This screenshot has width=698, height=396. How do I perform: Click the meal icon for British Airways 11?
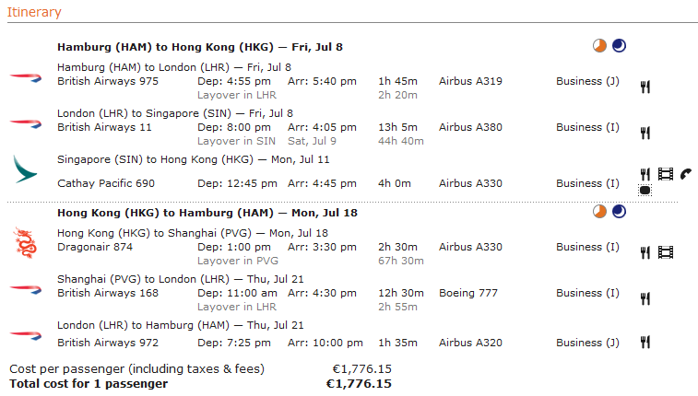point(645,133)
